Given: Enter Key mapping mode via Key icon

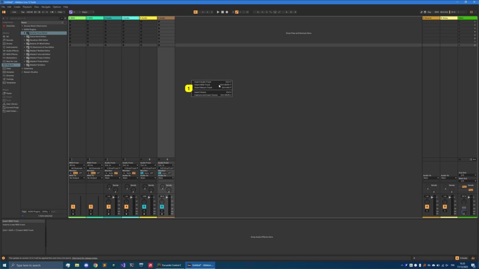Looking at the screenshot, I should point(430,11).
